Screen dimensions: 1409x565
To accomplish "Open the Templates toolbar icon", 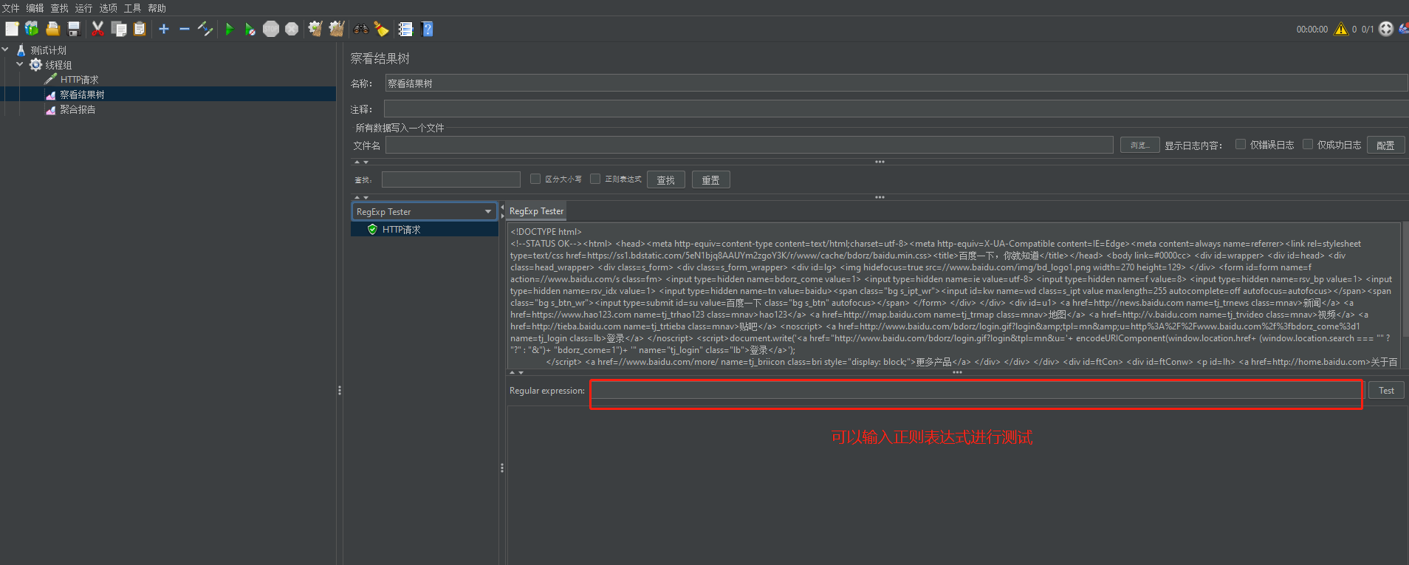I will click(32, 29).
